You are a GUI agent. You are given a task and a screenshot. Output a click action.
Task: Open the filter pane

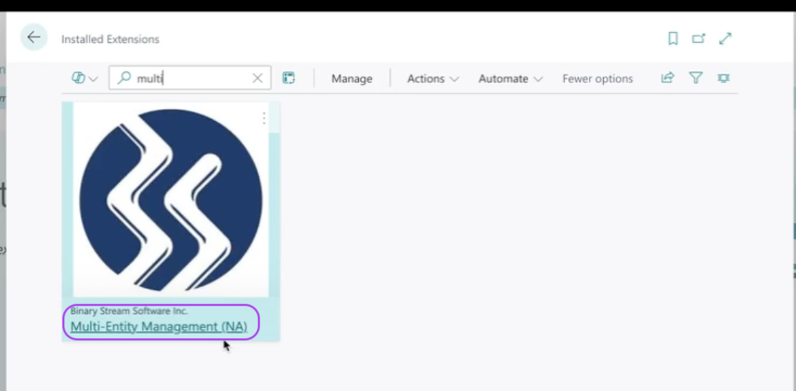(695, 78)
